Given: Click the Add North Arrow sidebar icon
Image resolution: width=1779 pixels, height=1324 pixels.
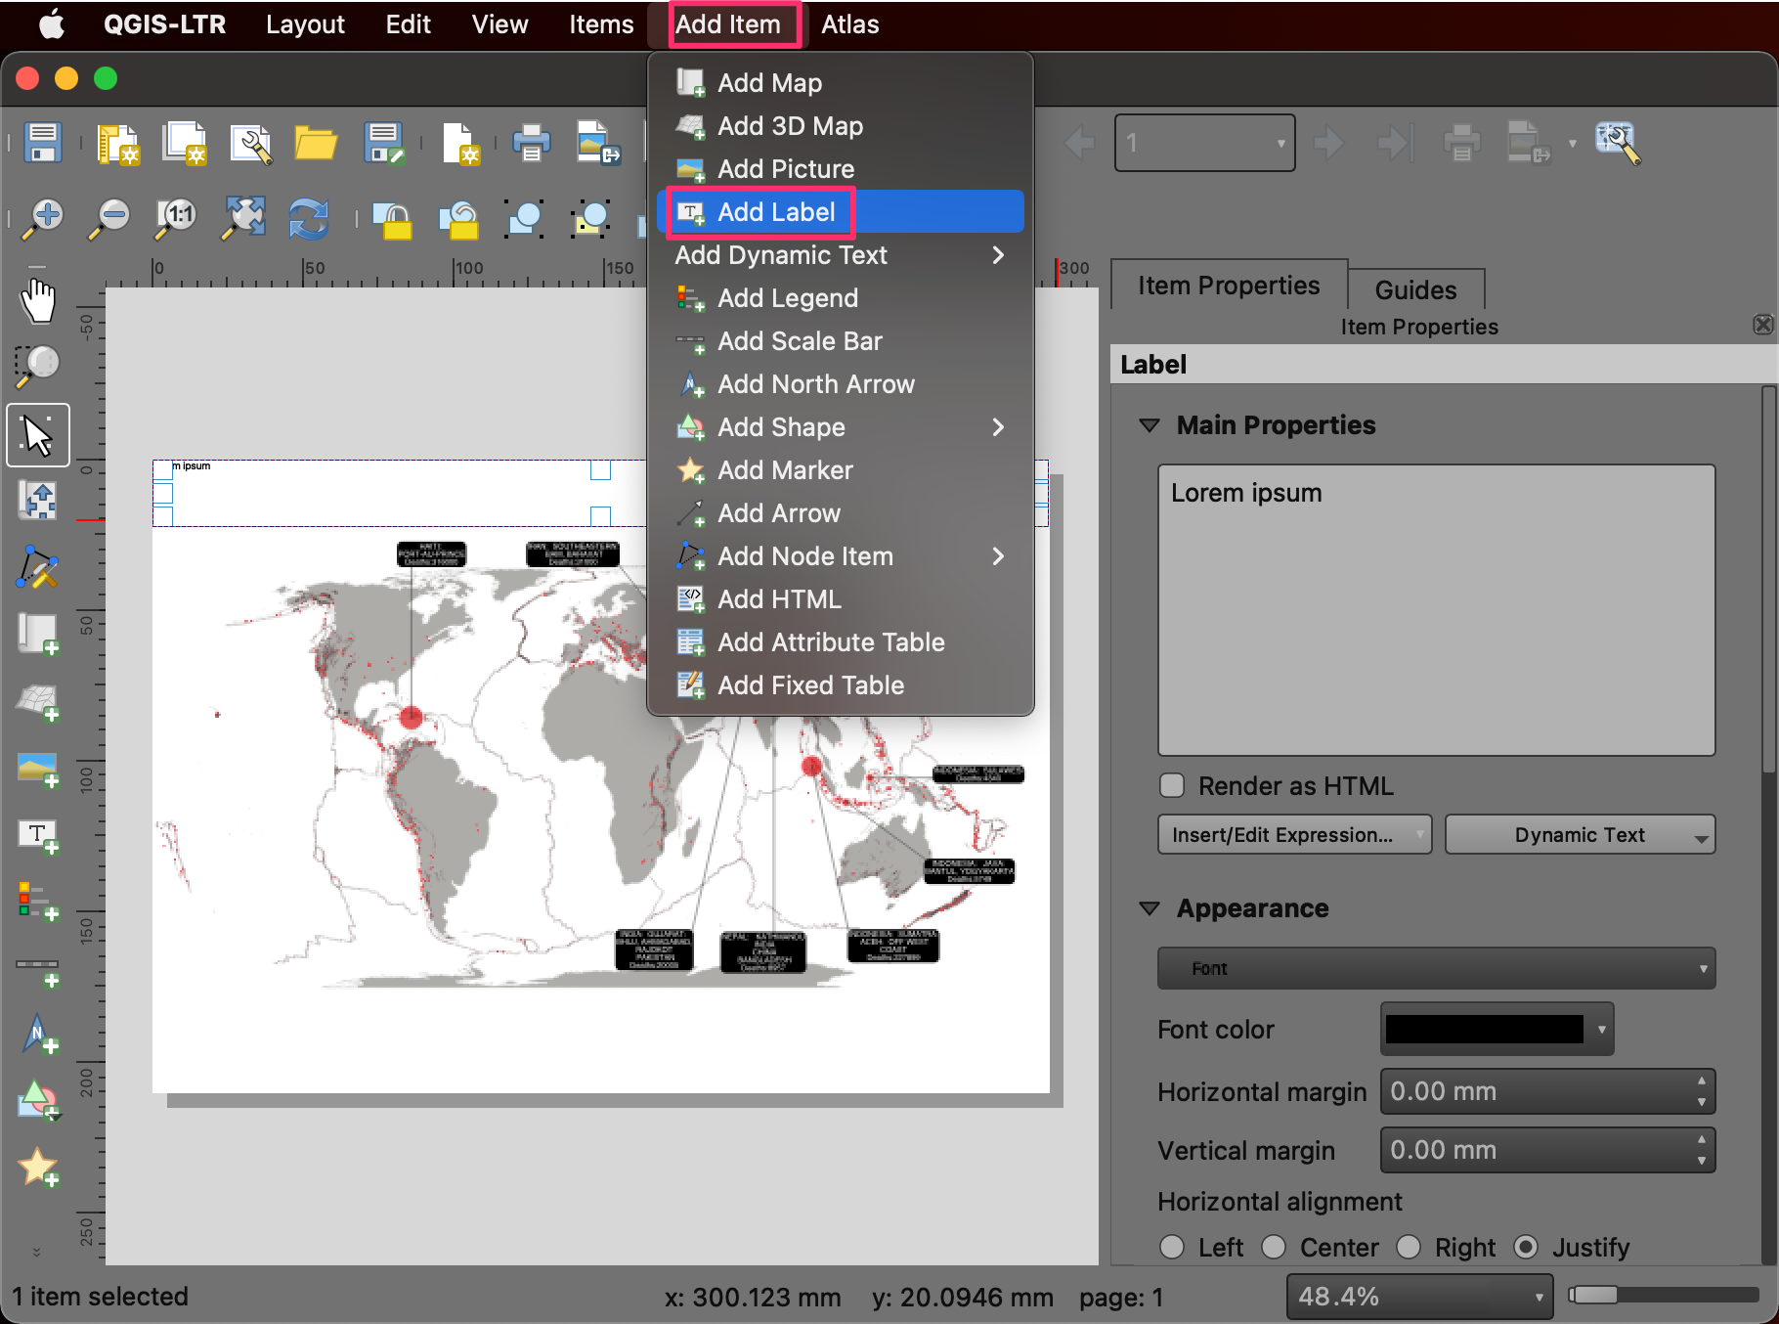Looking at the screenshot, I should tap(38, 1035).
